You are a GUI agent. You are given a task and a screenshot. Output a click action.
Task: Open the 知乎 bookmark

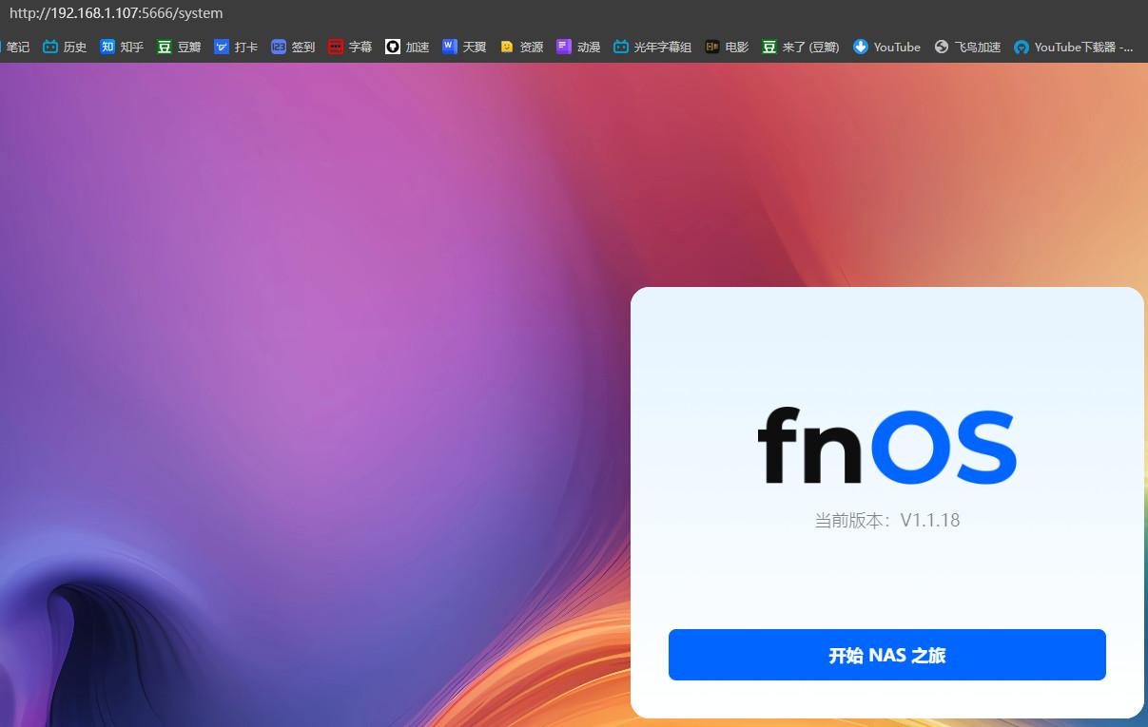[x=122, y=47]
